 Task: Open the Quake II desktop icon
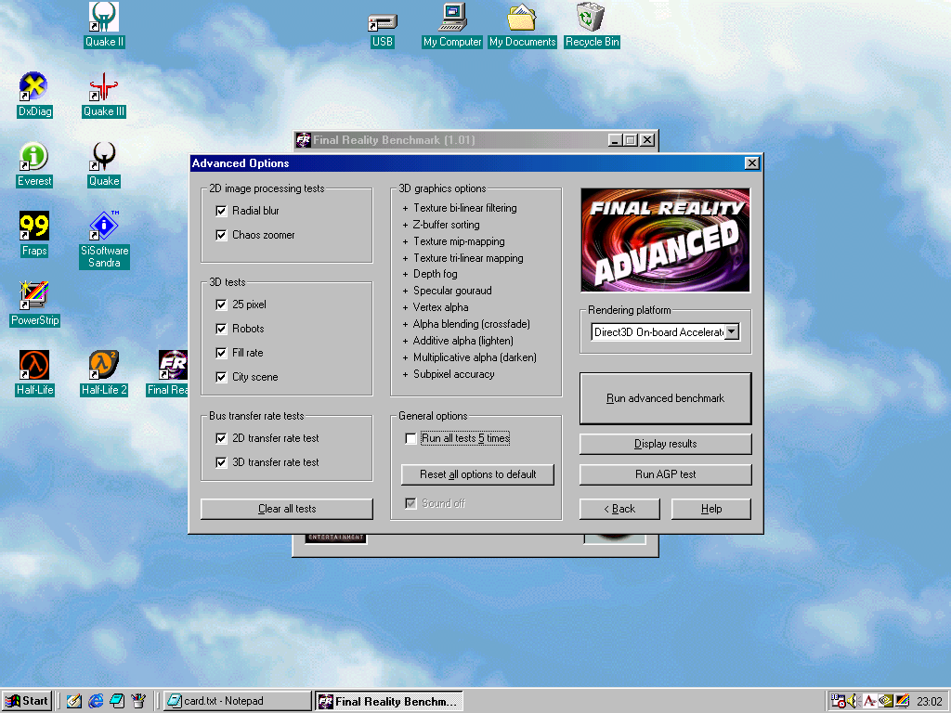[103, 19]
